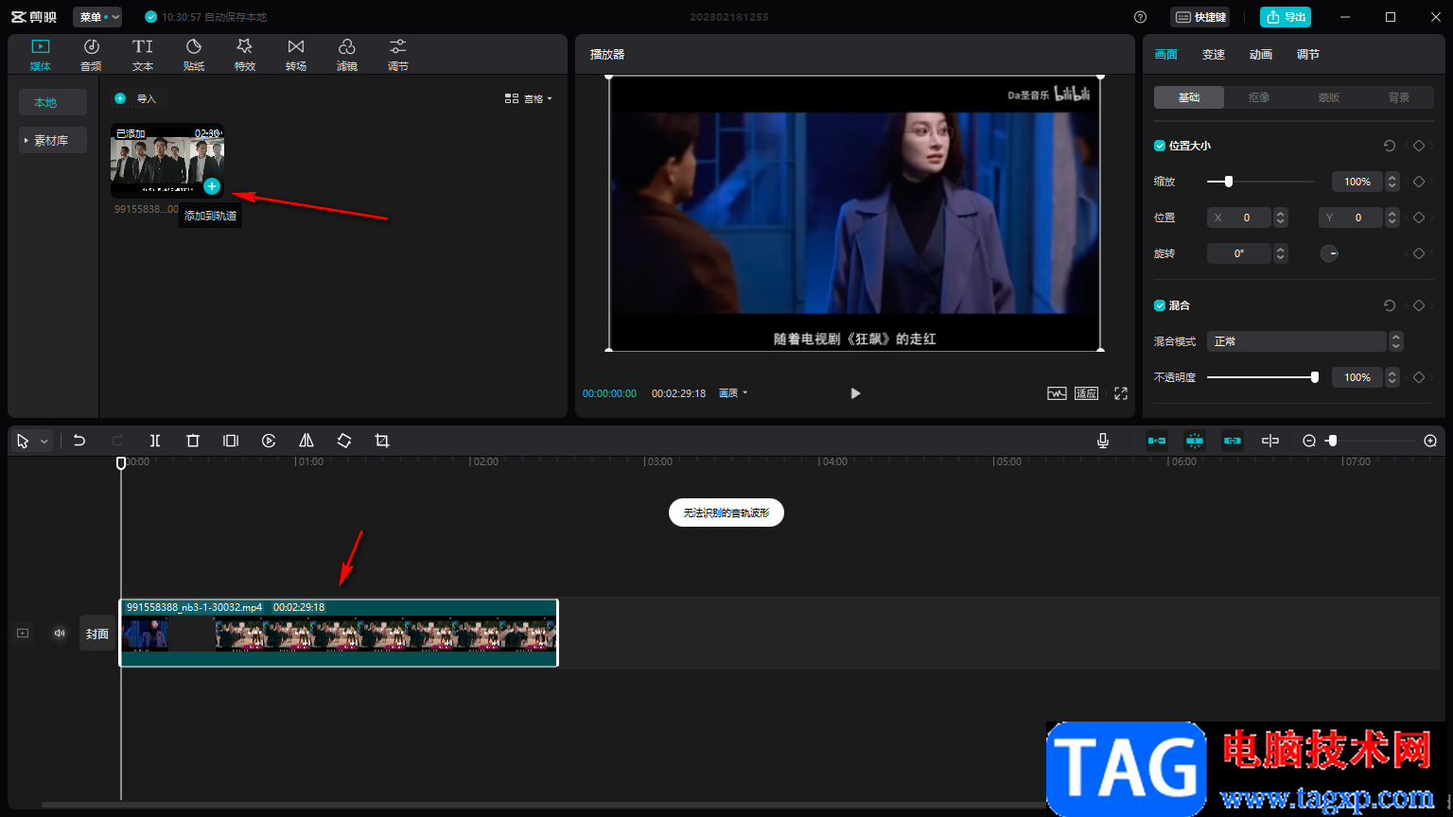Click the mirror flip icon
The image size is (1453, 817).
(306, 441)
